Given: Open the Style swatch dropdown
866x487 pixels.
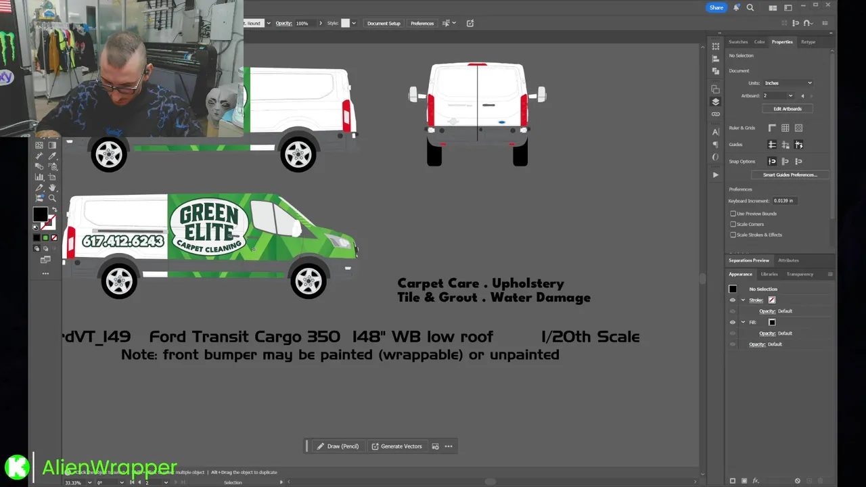Looking at the screenshot, I should [x=355, y=23].
